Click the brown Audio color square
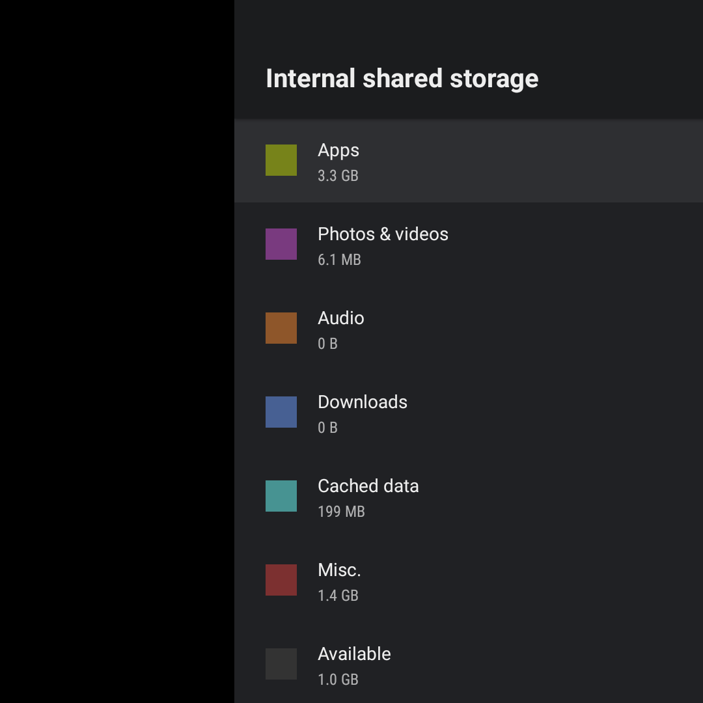This screenshot has height=703, width=703. tap(281, 328)
